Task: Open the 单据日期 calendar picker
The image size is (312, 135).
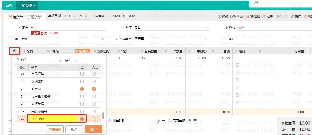Action: [x=86, y=16]
